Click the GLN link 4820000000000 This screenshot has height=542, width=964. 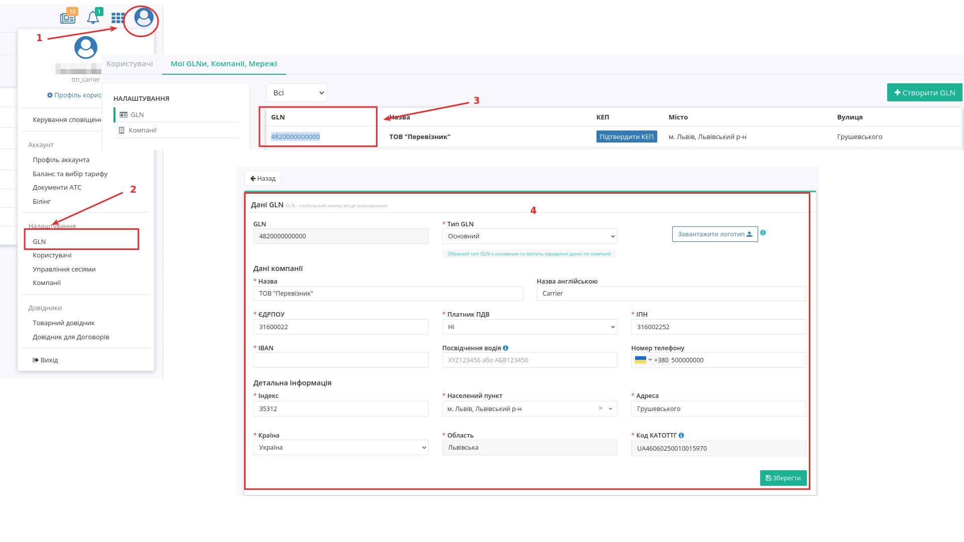click(x=295, y=137)
